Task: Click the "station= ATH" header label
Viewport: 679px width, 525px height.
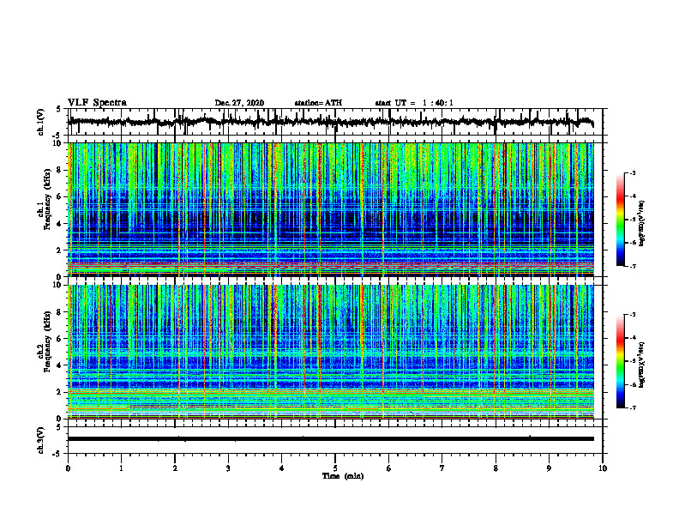Action: (x=318, y=103)
